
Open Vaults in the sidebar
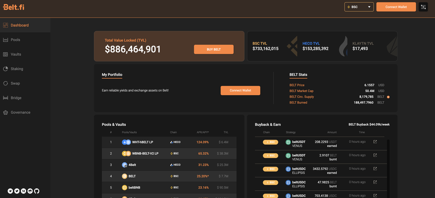pos(25,54)
